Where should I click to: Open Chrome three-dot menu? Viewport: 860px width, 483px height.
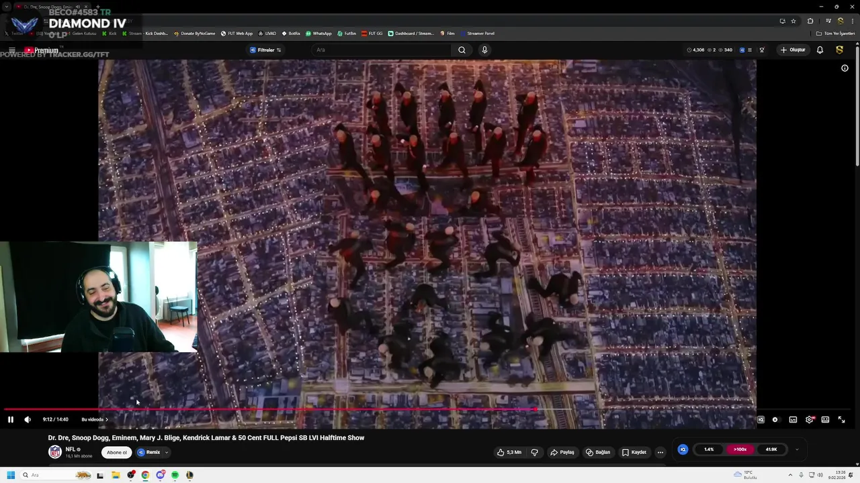pos(851,21)
